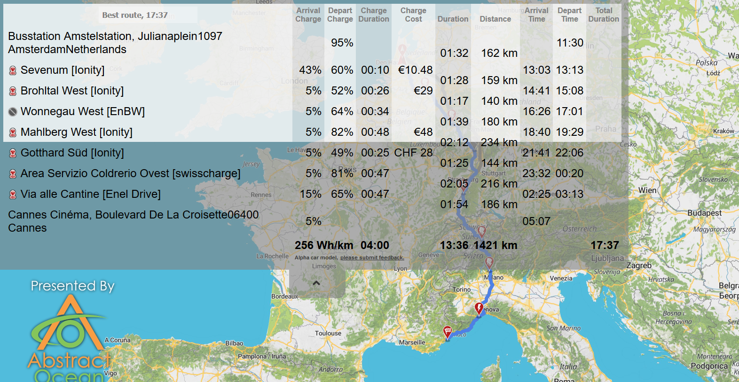The height and width of the screenshot is (382, 739).
Task: Click the 1421 km total distance
Action: [x=495, y=245]
